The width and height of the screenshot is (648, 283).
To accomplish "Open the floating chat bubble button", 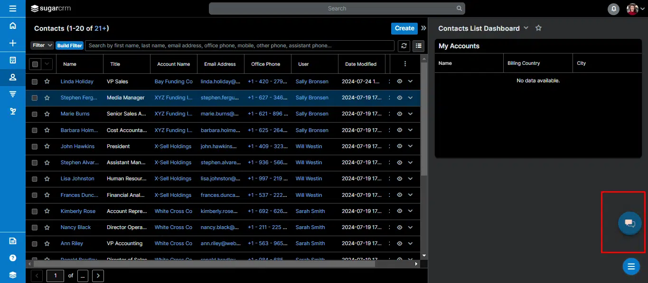I will (x=630, y=223).
